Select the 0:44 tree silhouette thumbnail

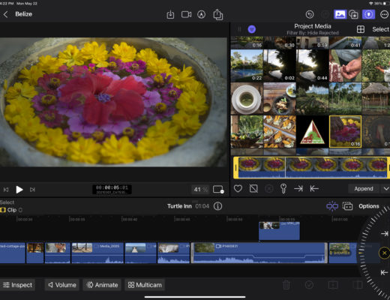[313, 65]
